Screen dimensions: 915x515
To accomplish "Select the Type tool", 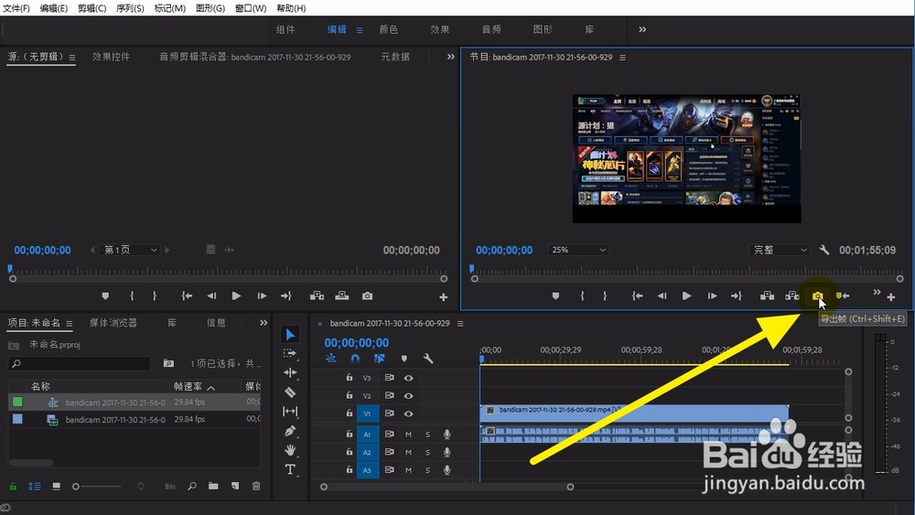I will pos(290,469).
